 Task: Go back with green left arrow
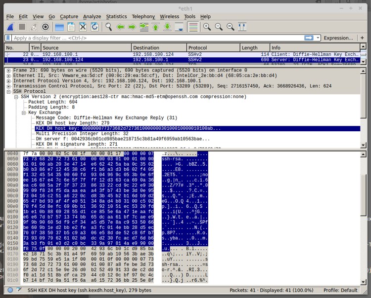(x=120, y=27)
